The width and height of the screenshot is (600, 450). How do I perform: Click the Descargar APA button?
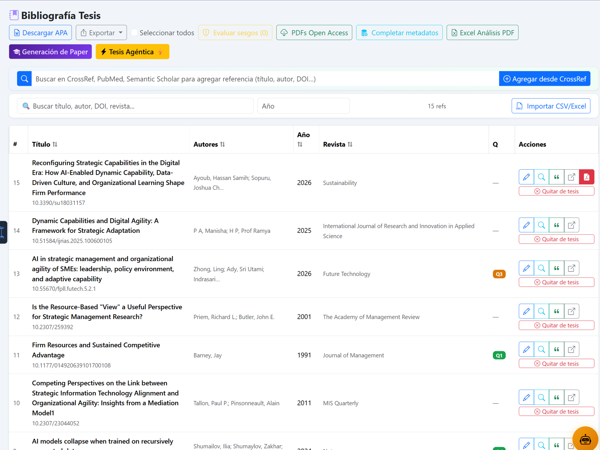pos(40,32)
